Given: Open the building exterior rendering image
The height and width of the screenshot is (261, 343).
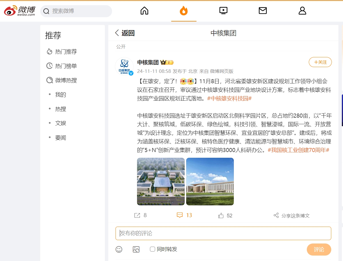Looking at the screenshot, I should [210, 182].
